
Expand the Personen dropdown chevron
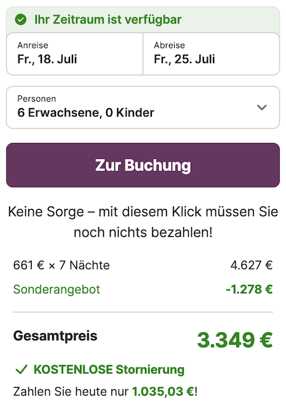[262, 107]
